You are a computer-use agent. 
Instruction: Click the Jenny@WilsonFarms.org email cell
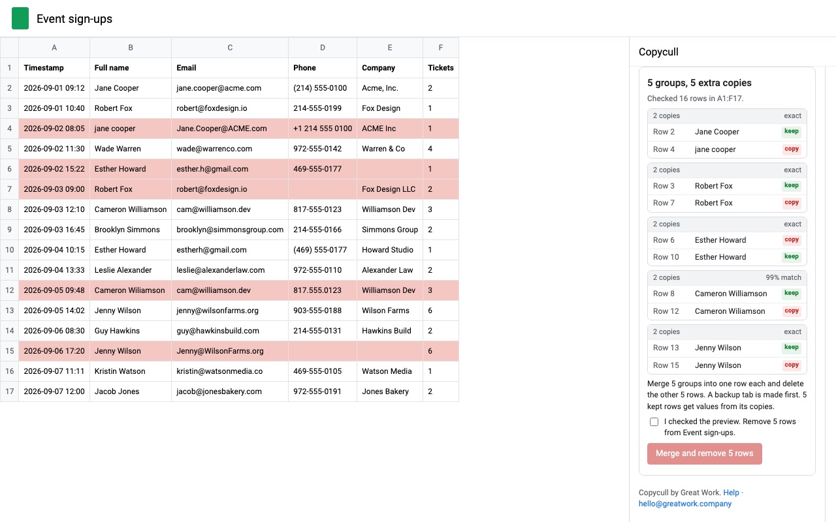point(230,351)
